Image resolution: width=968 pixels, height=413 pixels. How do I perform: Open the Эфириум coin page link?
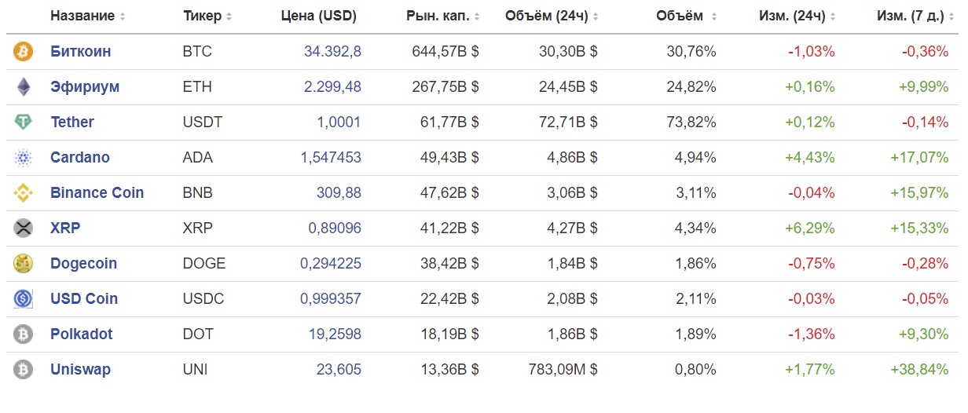pos(85,87)
